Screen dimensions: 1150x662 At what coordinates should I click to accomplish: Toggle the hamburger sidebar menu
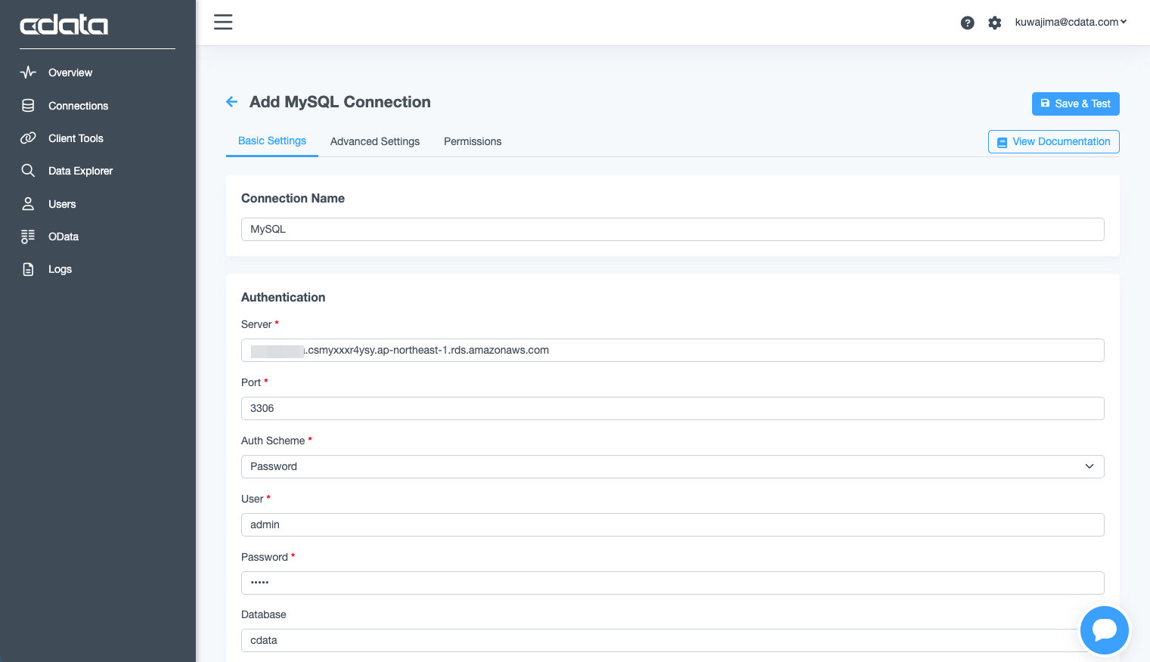click(x=223, y=22)
